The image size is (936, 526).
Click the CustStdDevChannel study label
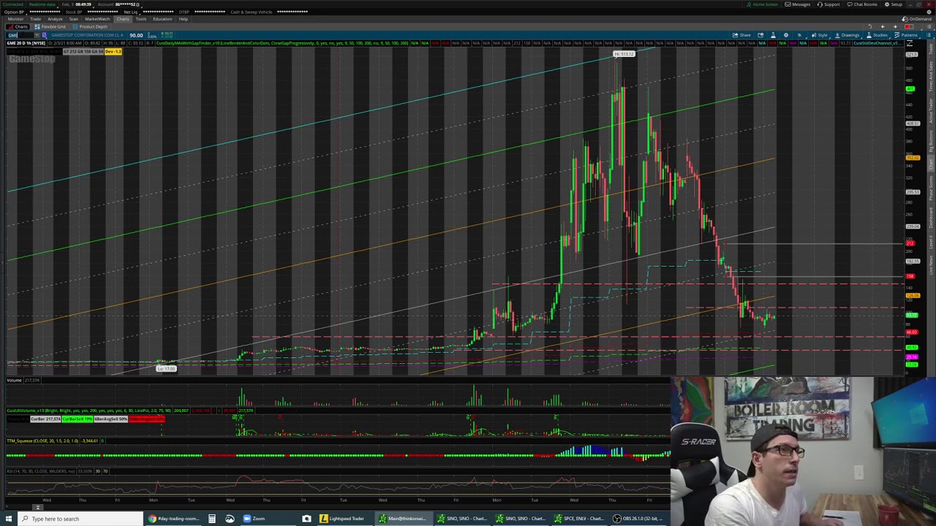click(x=877, y=43)
